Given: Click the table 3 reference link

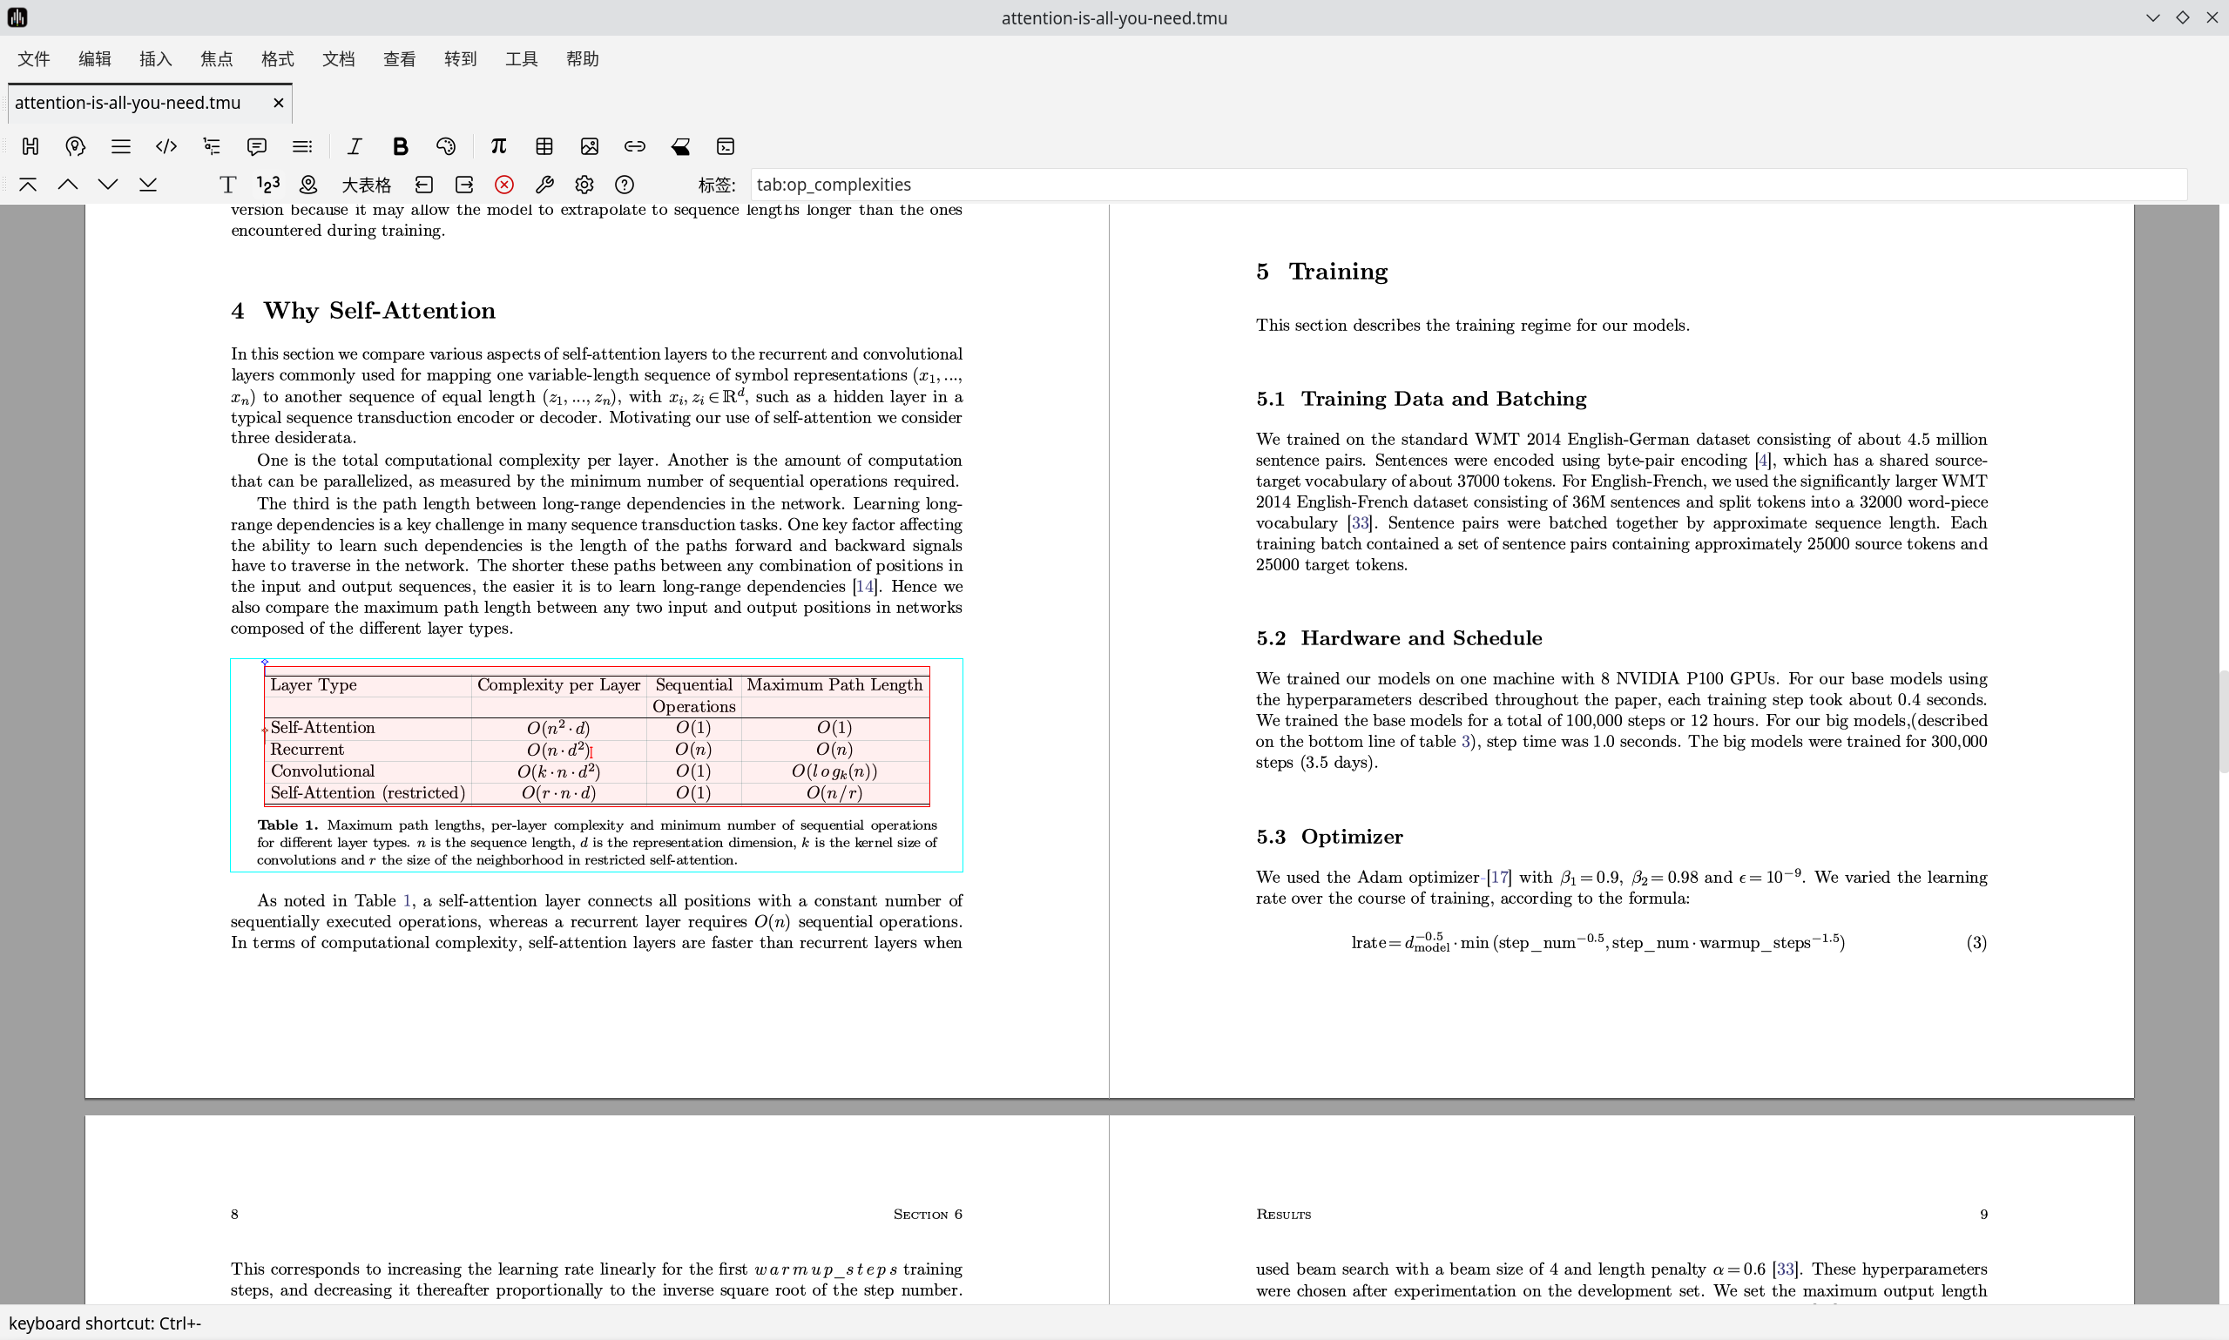Looking at the screenshot, I should pyautogui.click(x=1465, y=742).
